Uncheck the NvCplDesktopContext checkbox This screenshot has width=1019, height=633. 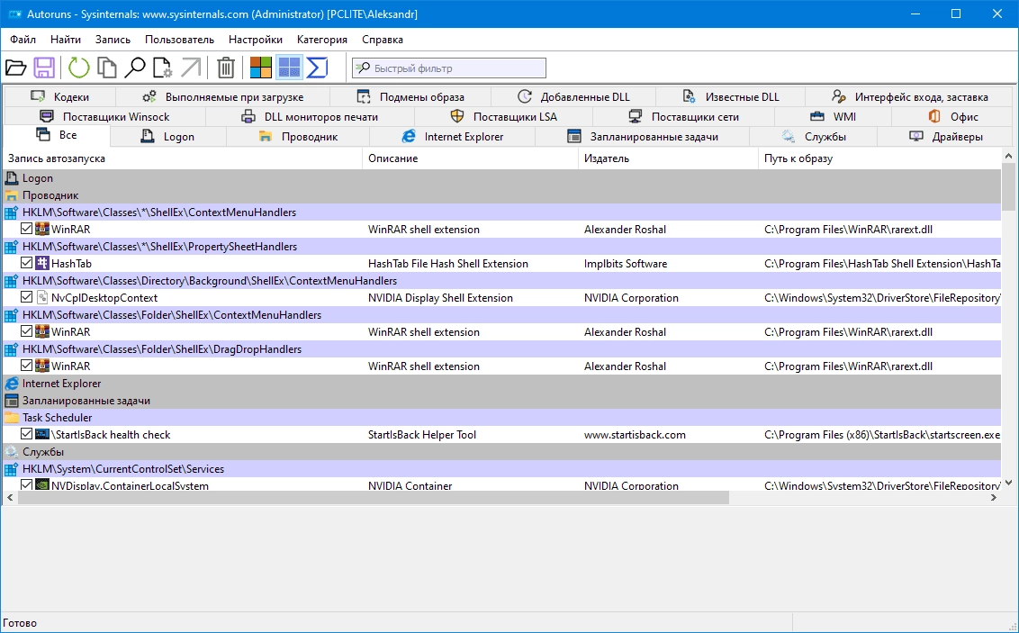[x=27, y=297]
